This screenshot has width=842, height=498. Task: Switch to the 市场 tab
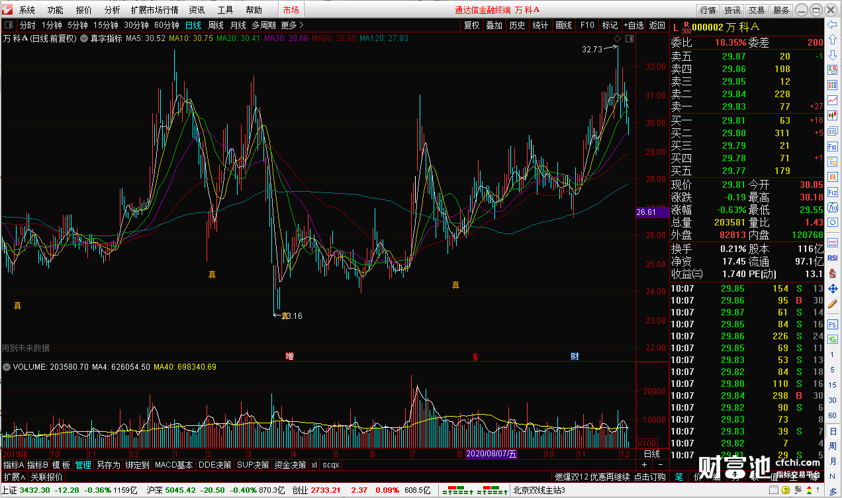(291, 10)
